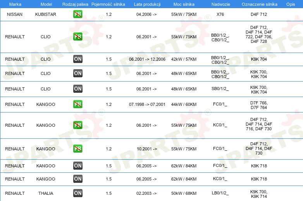Click the Lata produkcji column header
This screenshot has width=303, height=201.
[x=147, y=4]
